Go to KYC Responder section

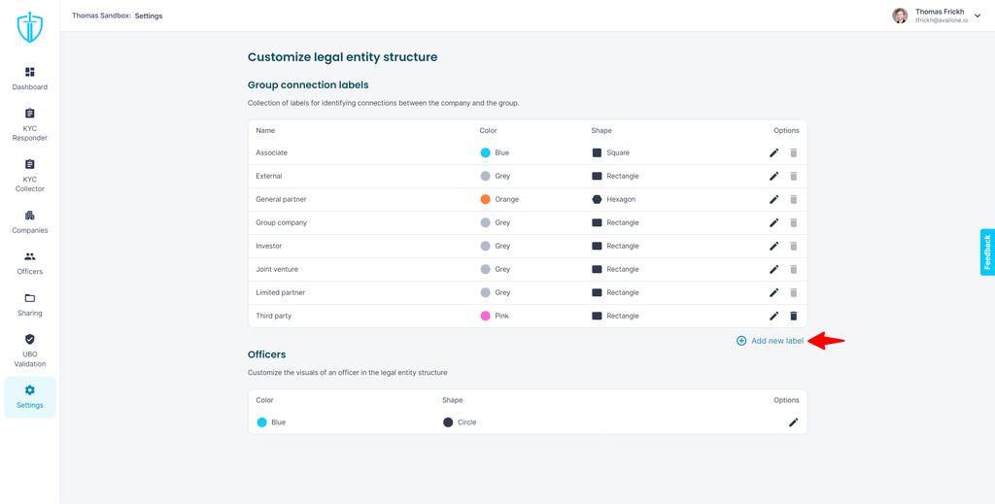click(x=30, y=125)
